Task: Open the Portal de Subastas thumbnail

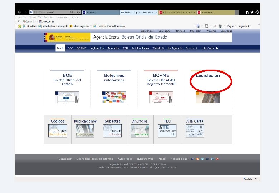Action: click(x=112, y=131)
